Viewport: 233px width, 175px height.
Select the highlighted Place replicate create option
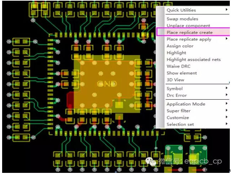[x=189, y=32]
